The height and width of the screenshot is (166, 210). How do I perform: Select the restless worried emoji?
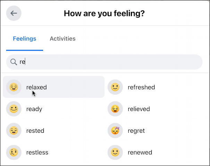point(14,152)
